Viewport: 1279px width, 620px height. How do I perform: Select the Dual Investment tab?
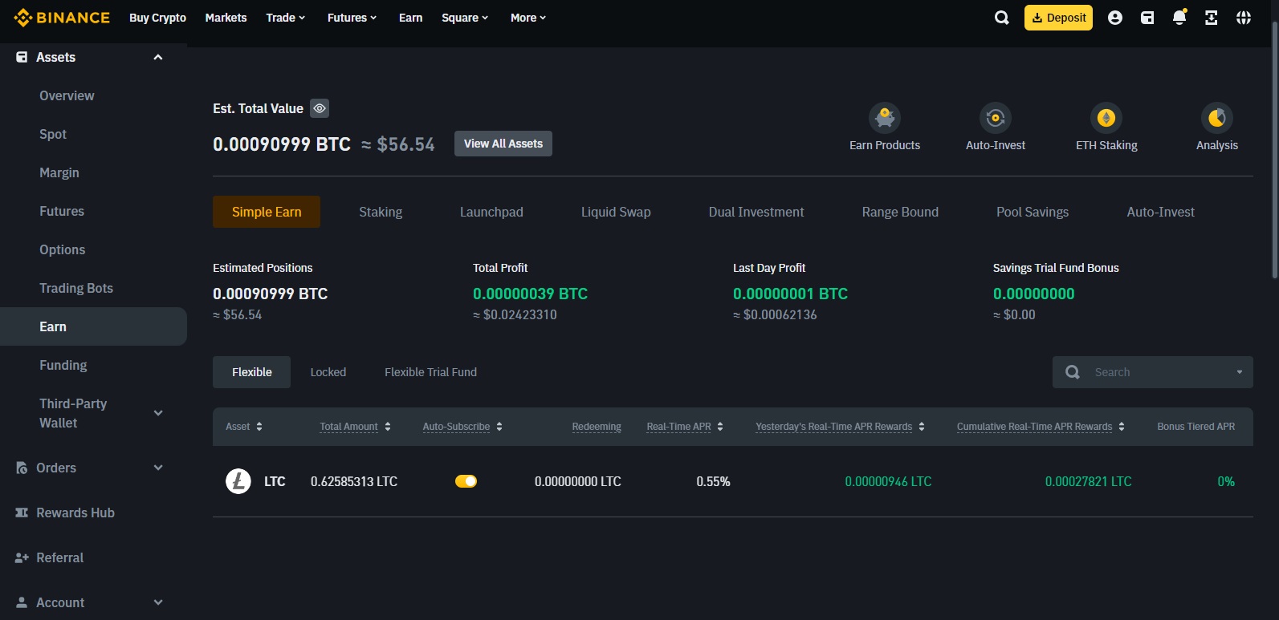click(x=756, y=212)
